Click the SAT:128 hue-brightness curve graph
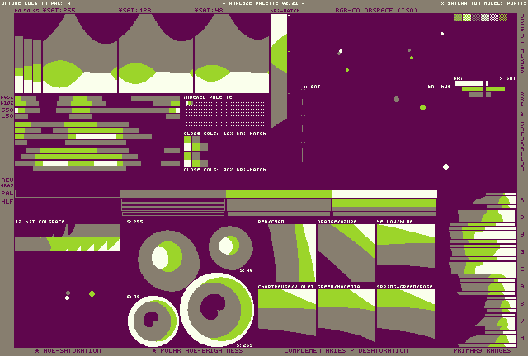This screenshot has width=528, height=356. pos(156,54)
